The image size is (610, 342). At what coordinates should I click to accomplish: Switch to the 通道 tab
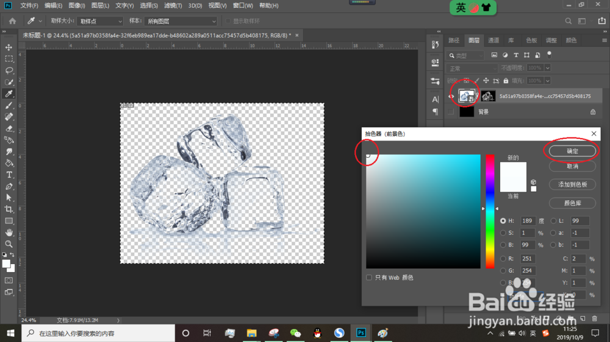493,40
